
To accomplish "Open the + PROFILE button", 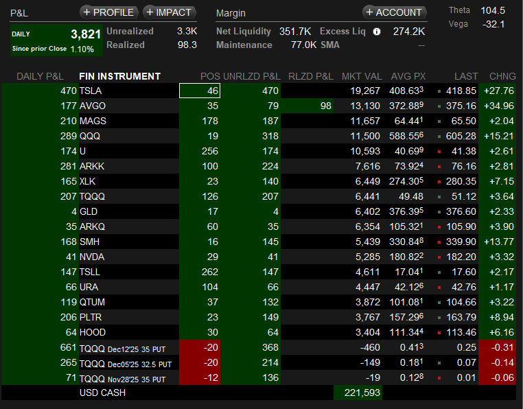I will click(109, 12).
